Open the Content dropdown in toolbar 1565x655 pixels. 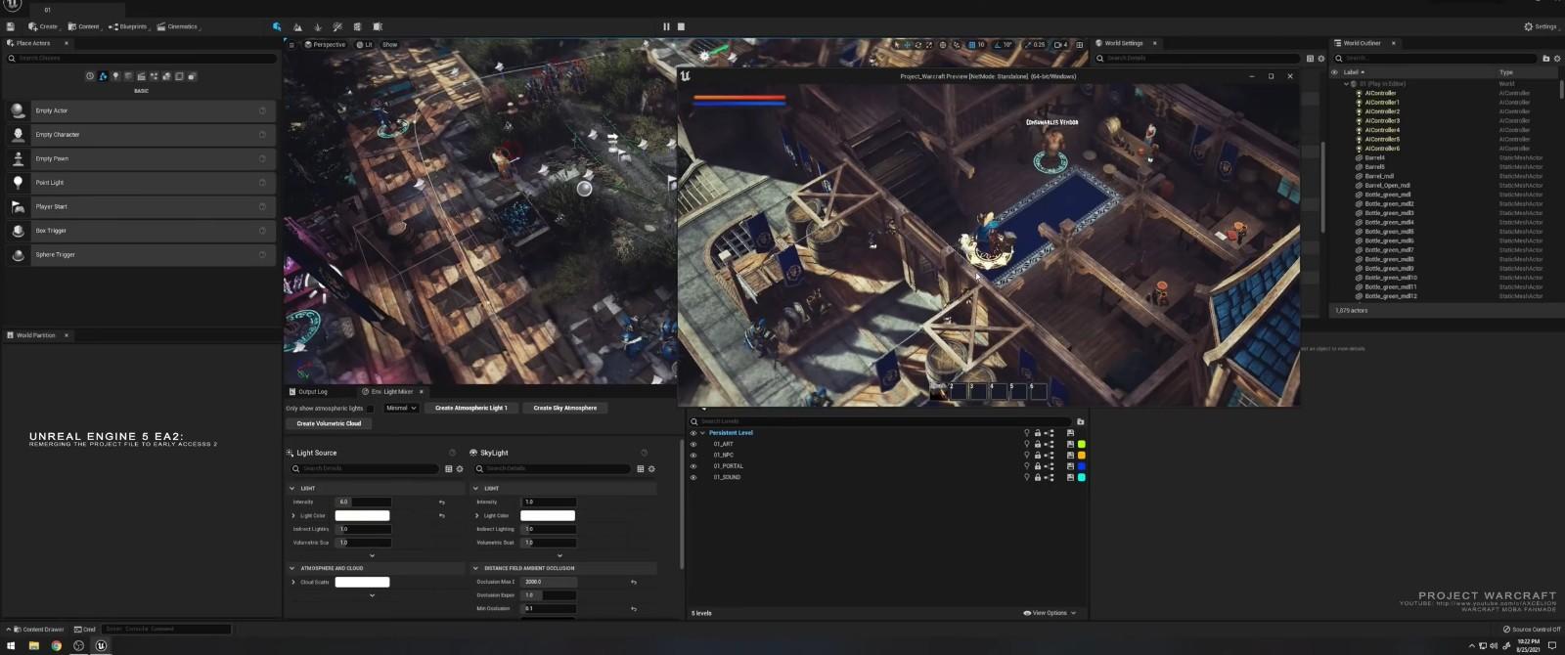[x=84, y=26]
